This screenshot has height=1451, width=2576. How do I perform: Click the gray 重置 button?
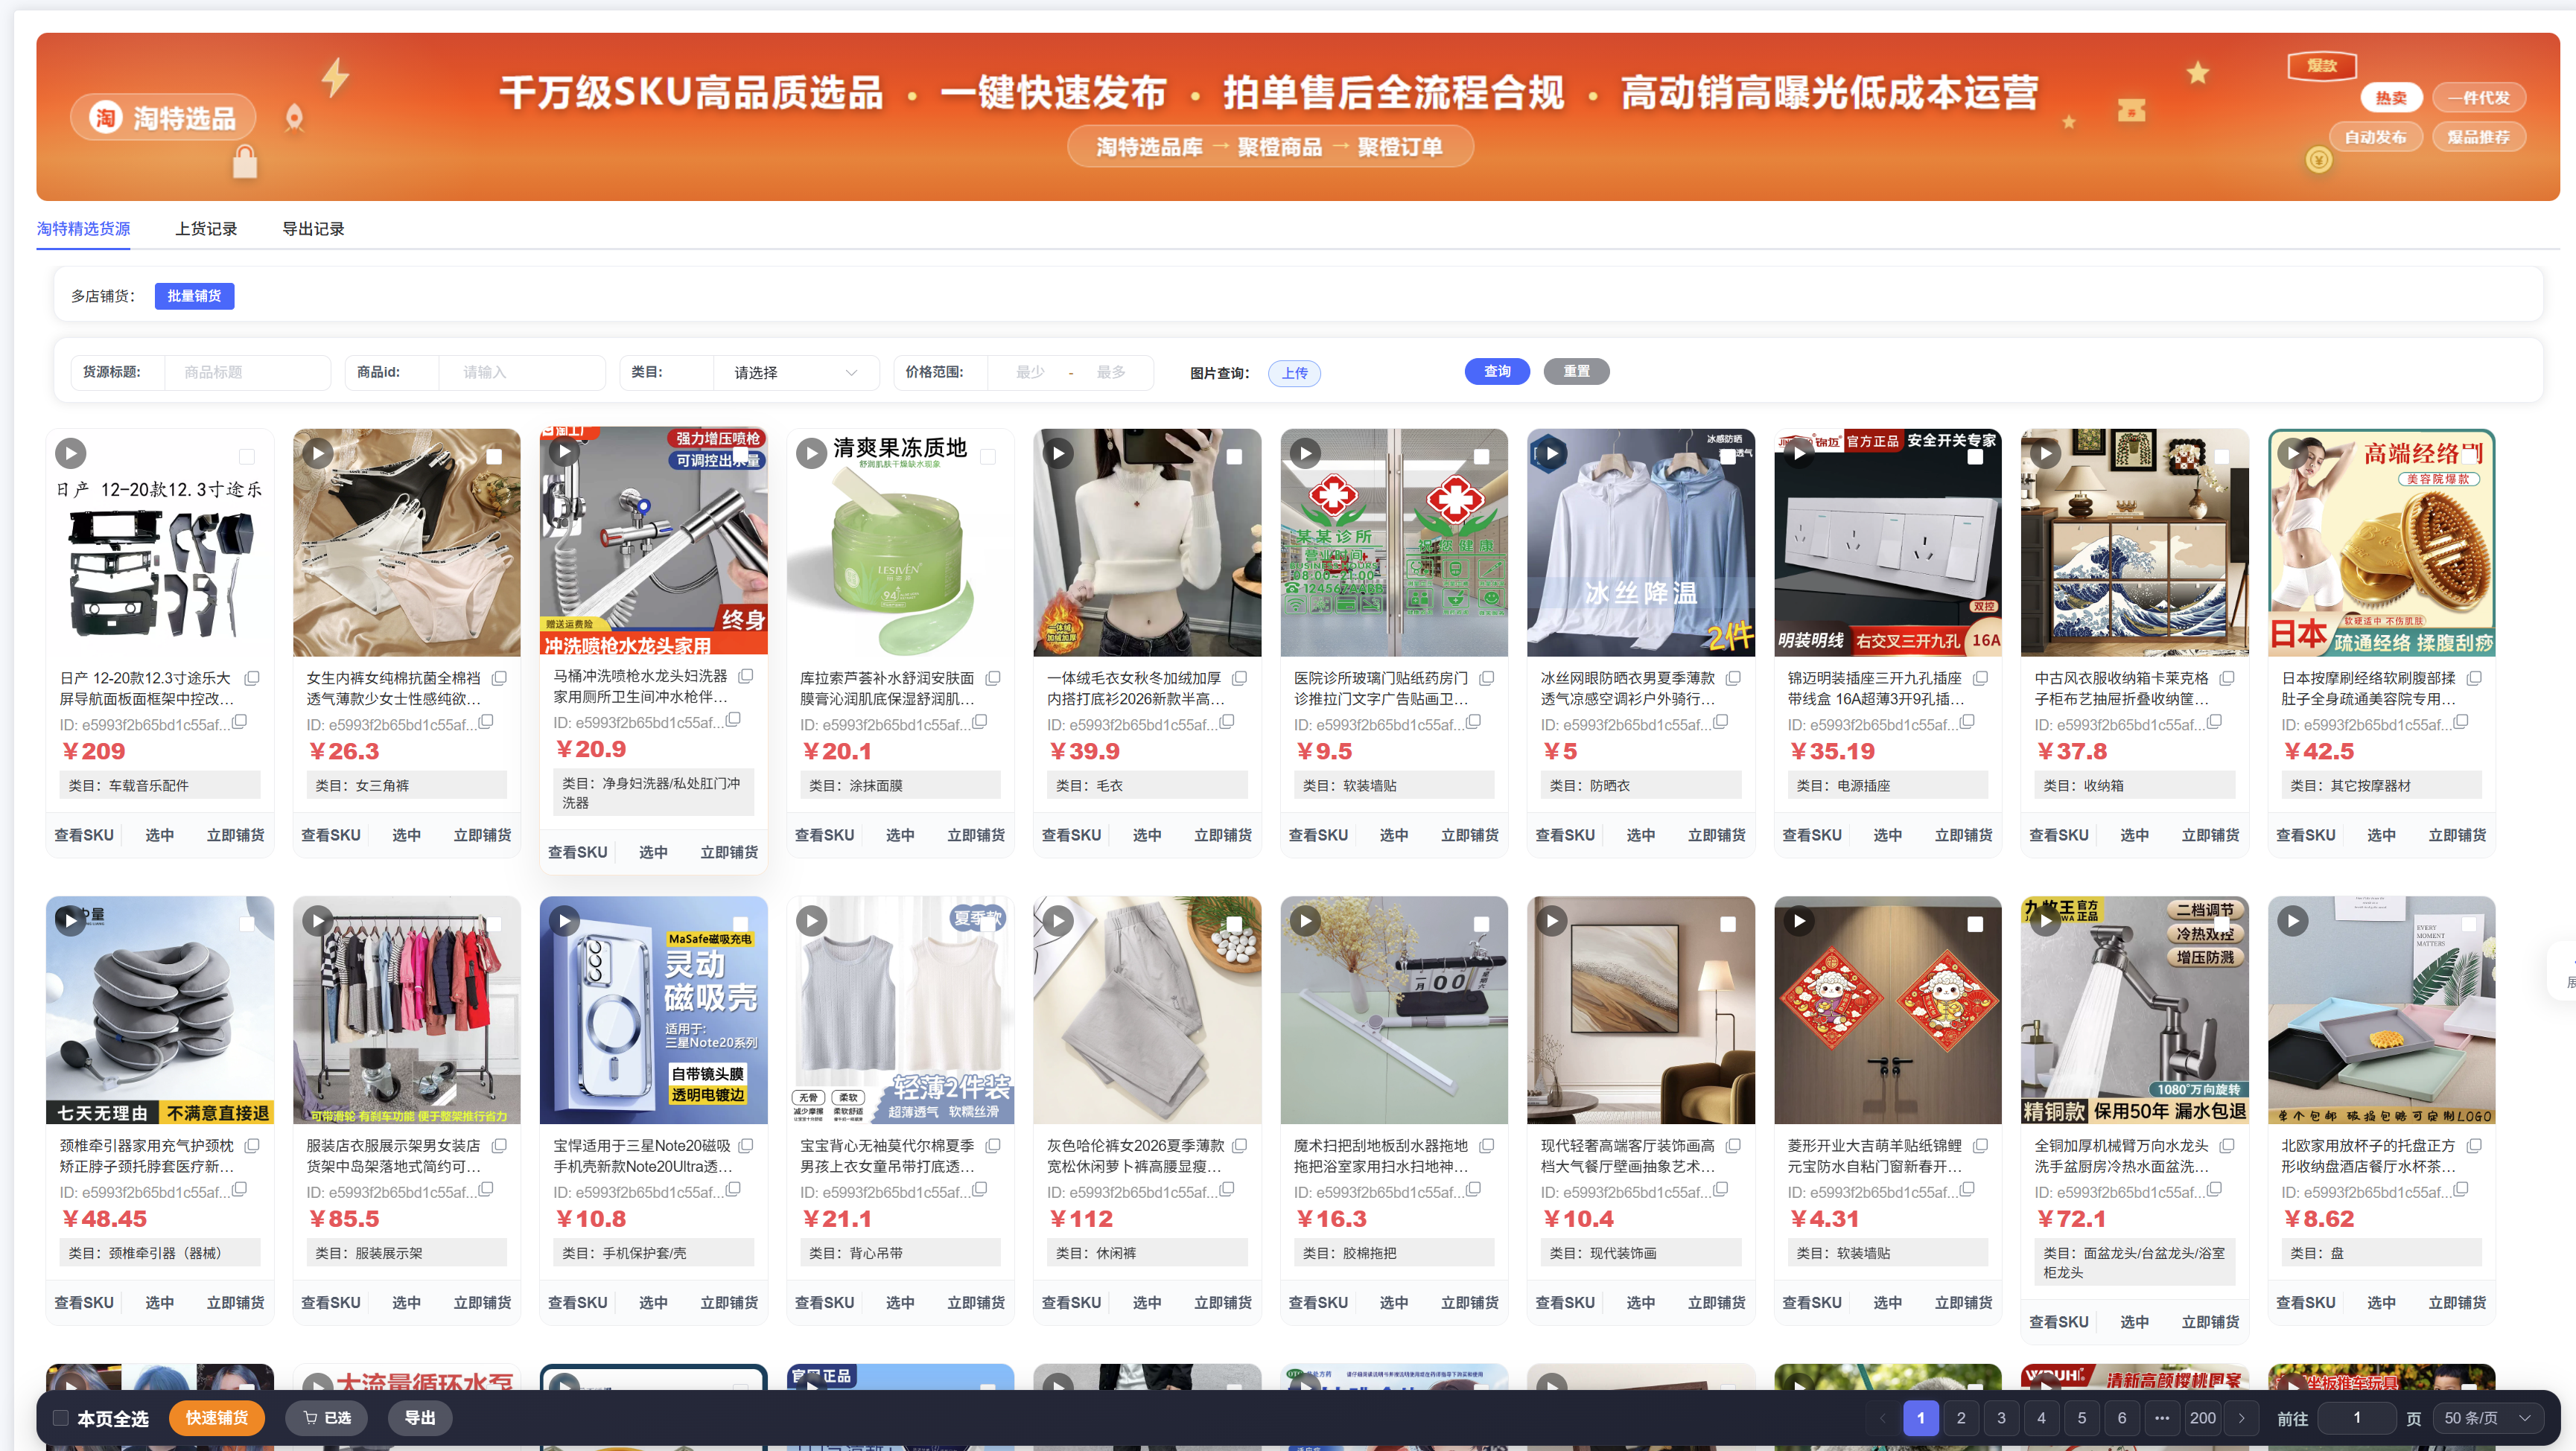[1576, 371]
